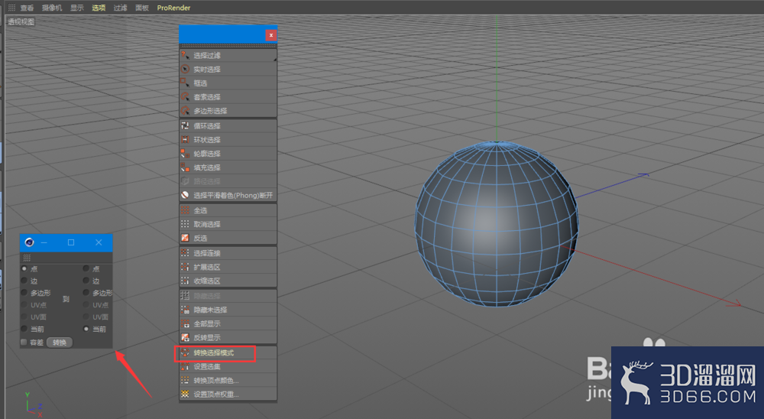Open the 设置顶点权重... dialog
This screenshot has width=764, height=419.
(x=228, y=394)
